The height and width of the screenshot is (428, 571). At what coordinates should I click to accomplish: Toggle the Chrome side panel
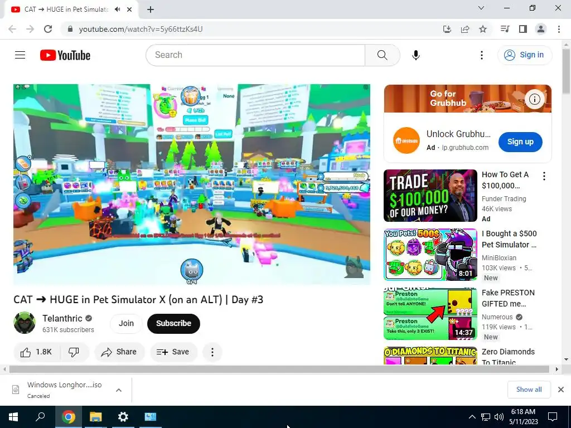click(x=523, y=29)
